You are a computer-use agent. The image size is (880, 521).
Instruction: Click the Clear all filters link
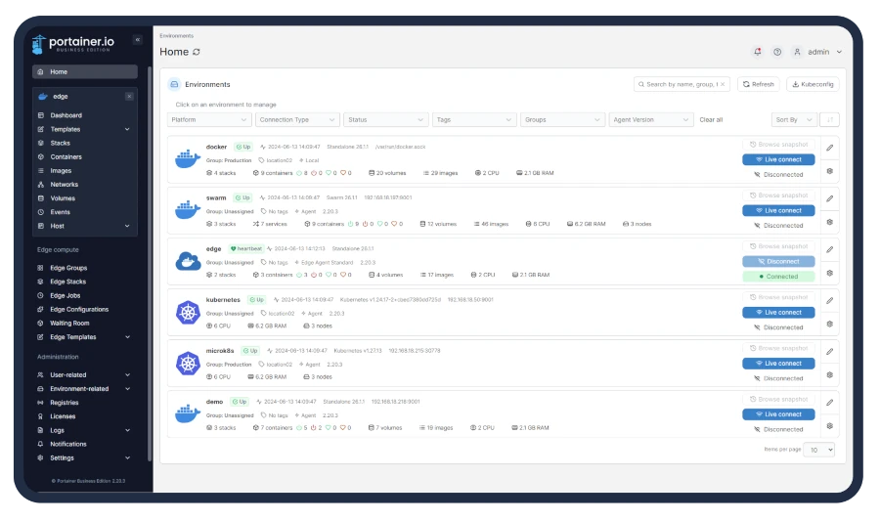coord(711,120)
